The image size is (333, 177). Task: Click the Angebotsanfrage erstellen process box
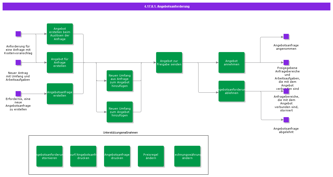[x=60, y=94]
